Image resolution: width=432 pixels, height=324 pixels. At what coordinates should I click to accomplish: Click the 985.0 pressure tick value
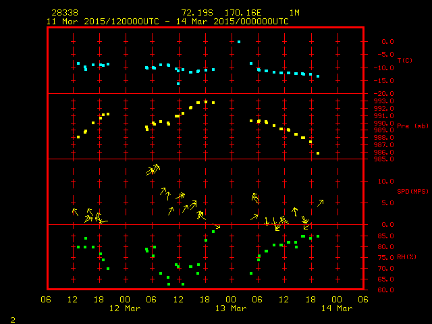click(383, 159)
